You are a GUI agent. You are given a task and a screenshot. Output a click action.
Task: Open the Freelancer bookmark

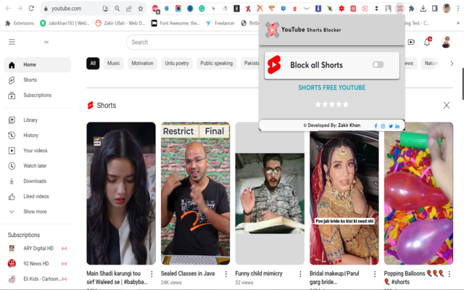tap(220, 23)
